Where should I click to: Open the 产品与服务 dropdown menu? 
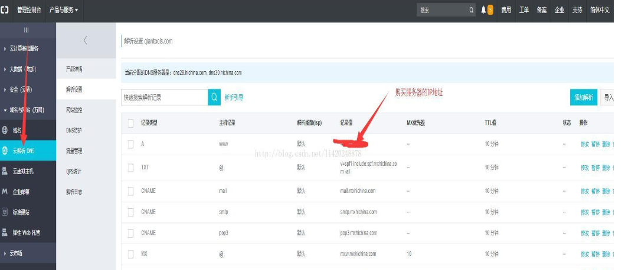tap(64, 10)
